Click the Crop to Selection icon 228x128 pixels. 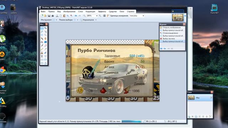[x=68, y=16]
